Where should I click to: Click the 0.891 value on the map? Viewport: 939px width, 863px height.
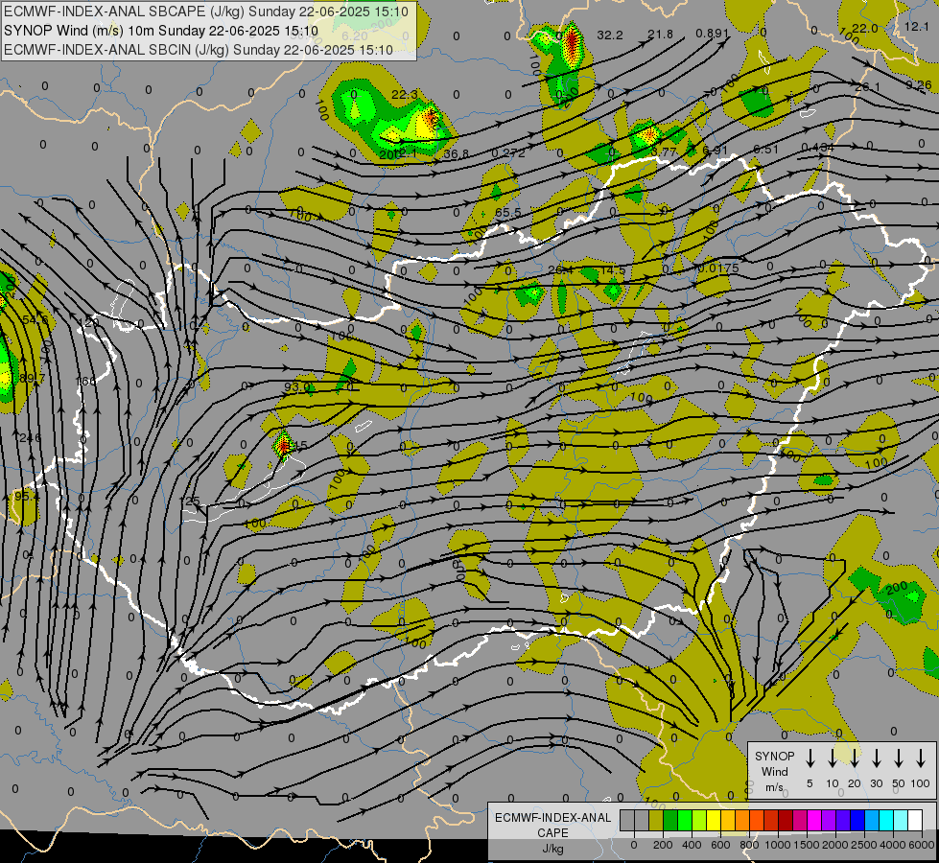click(713, 33)
